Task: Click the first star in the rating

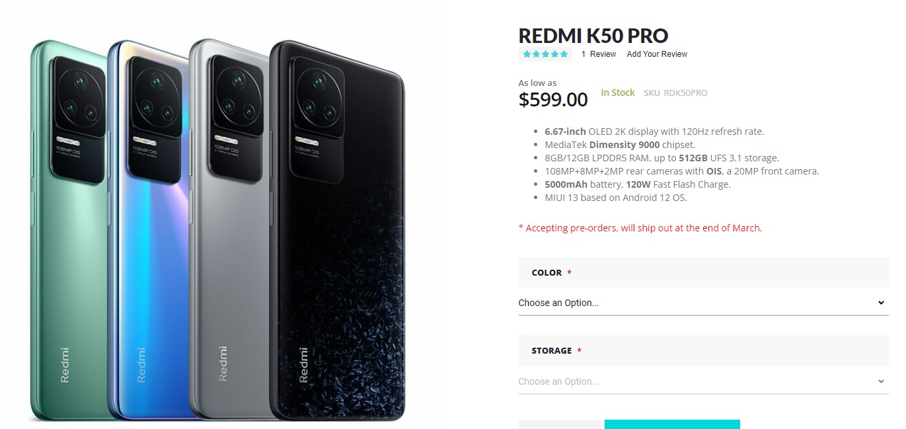Action: 526,54
